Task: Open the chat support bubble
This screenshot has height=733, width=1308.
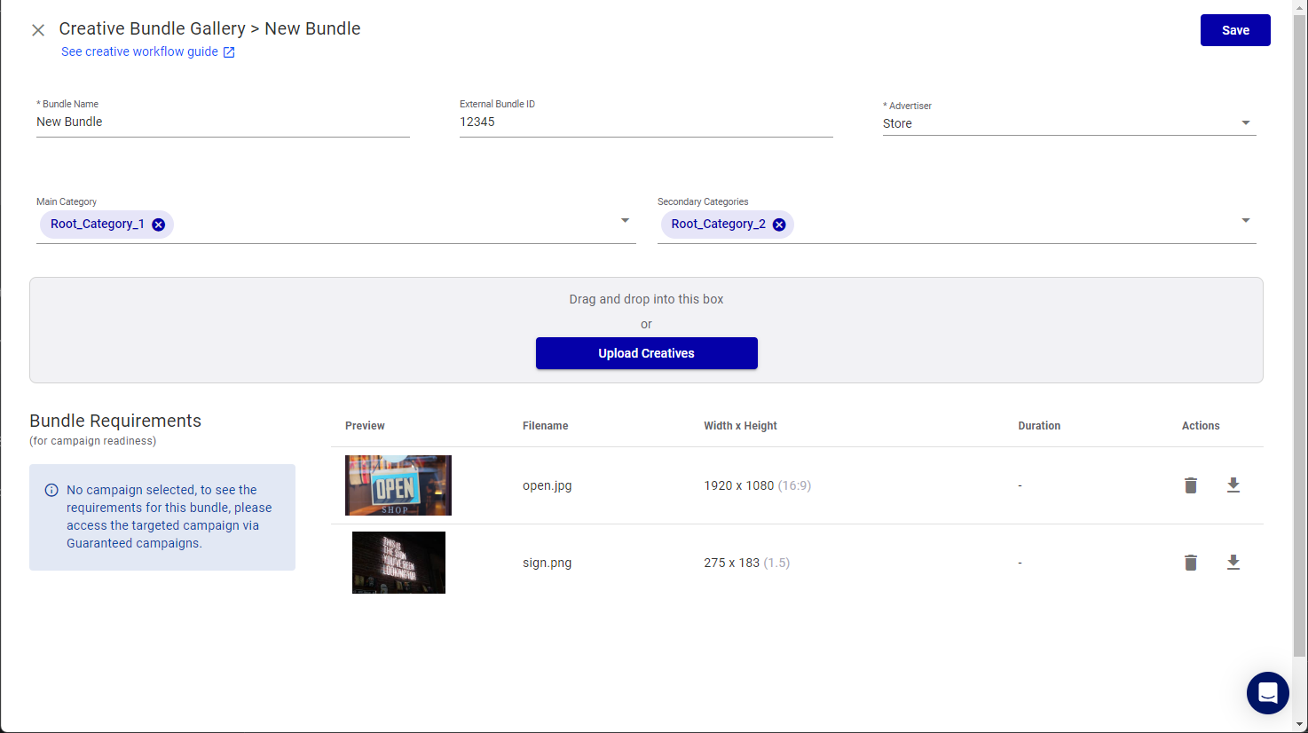Action: (1267, 693)
